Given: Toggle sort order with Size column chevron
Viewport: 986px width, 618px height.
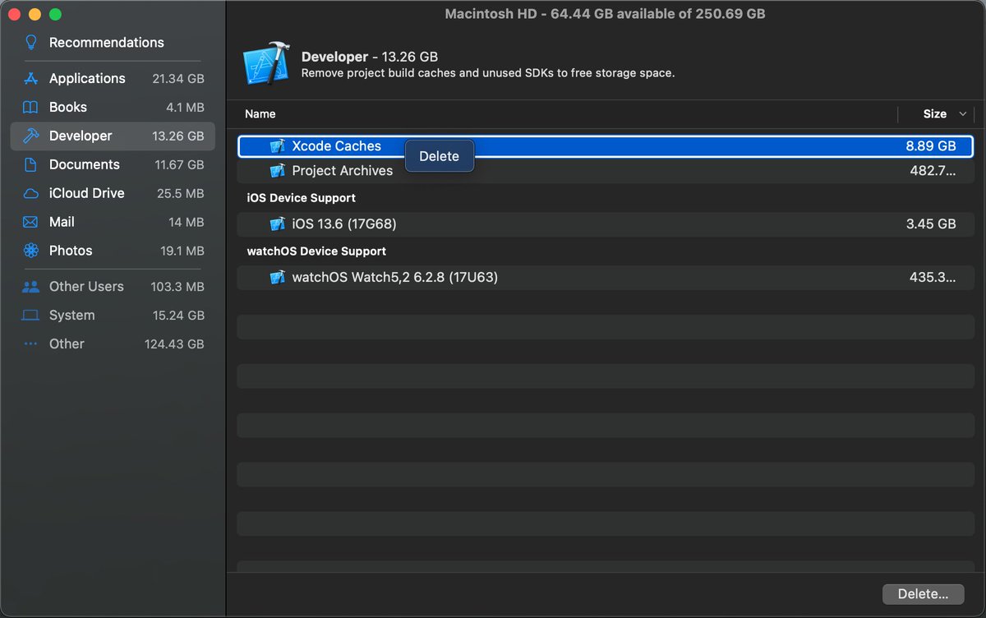Looking at the screenshot, I should [x=963, y=114].
